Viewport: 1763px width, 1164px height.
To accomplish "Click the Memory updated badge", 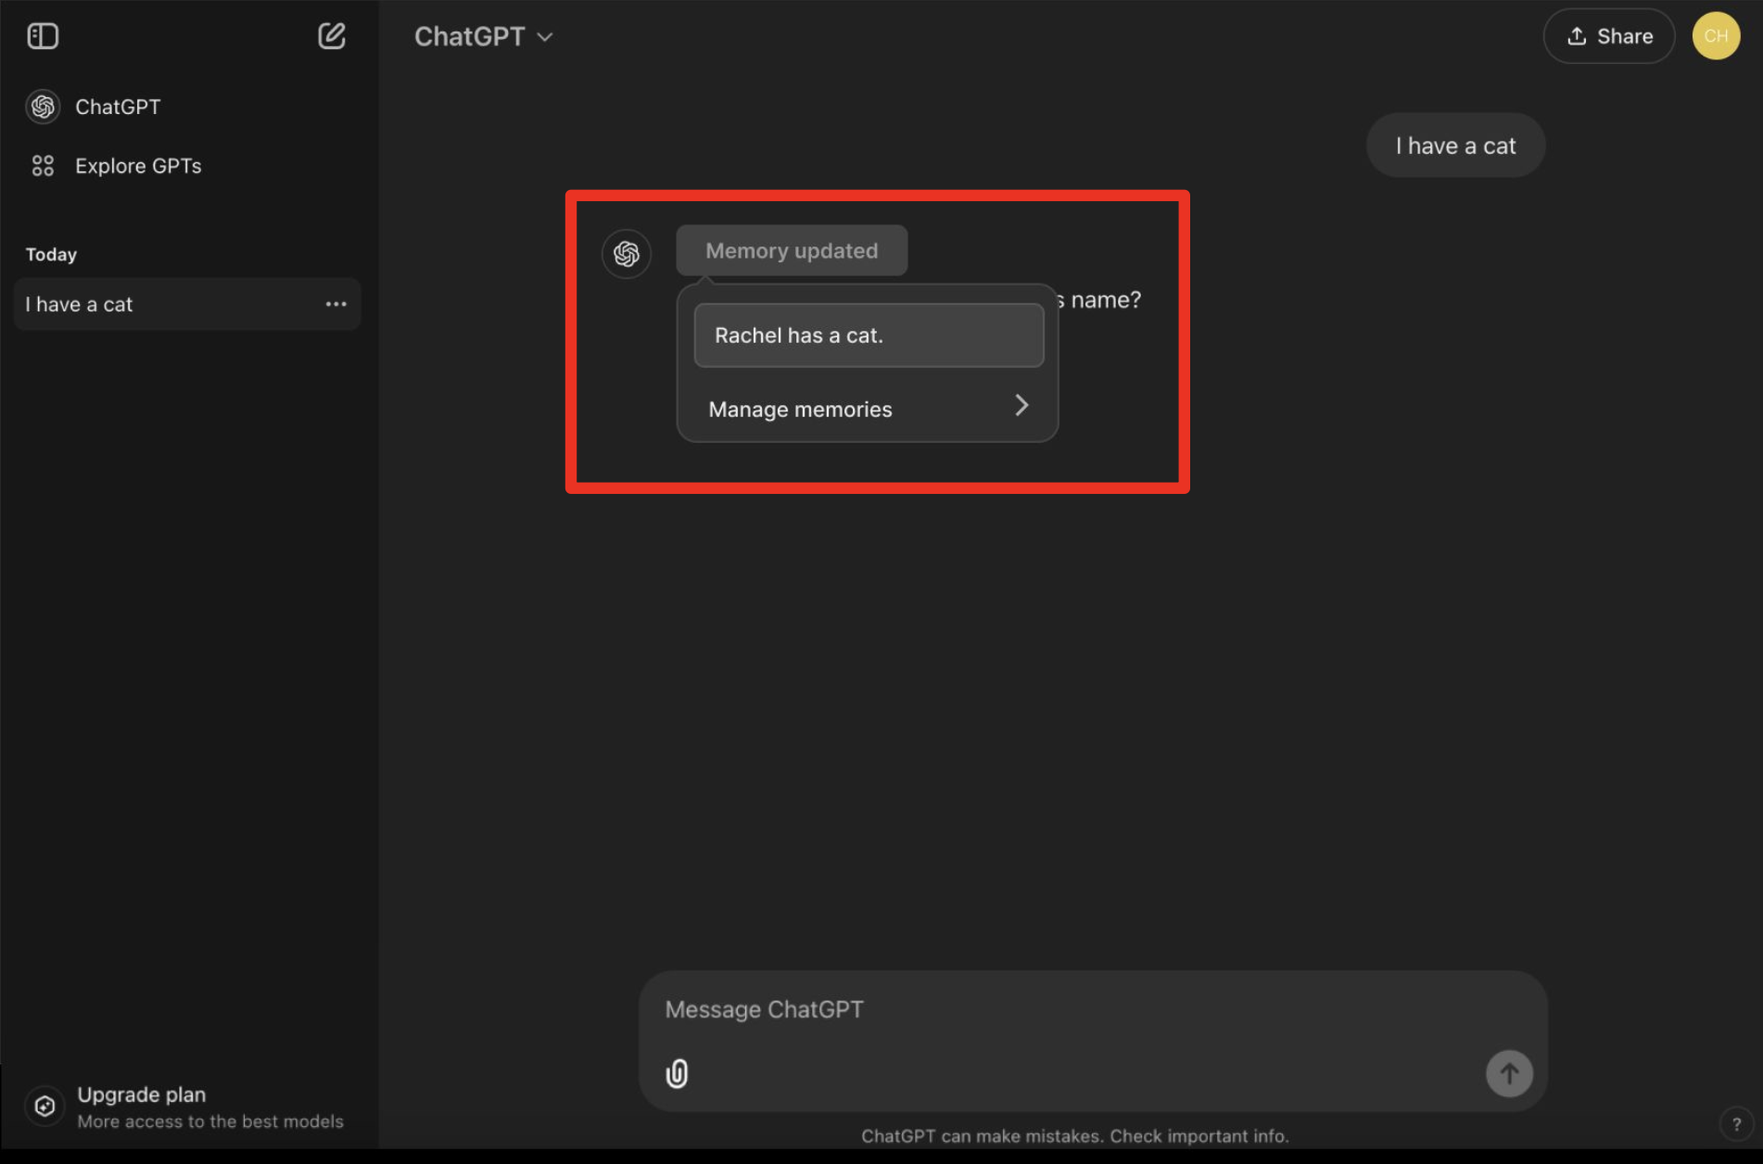I will point(792,250).
